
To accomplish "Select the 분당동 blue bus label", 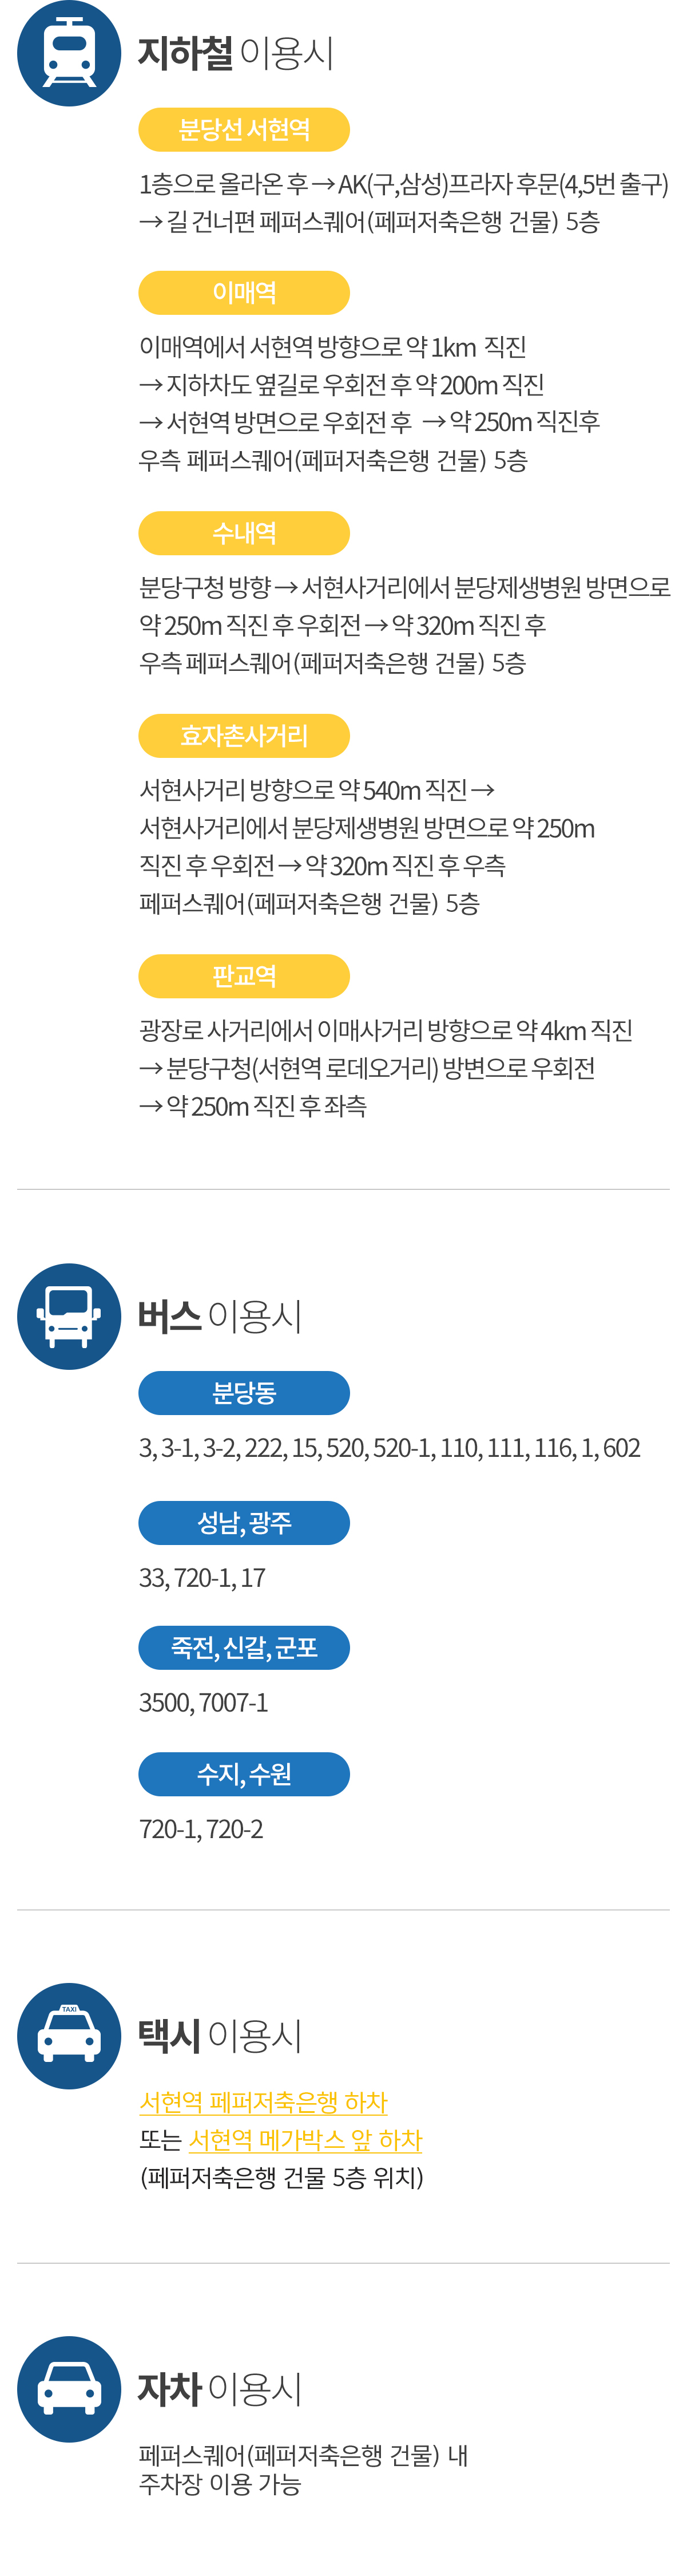I will (244, 1393).
